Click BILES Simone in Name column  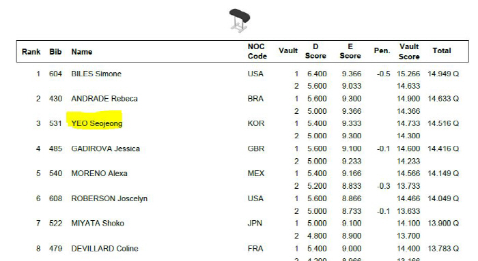96,74
